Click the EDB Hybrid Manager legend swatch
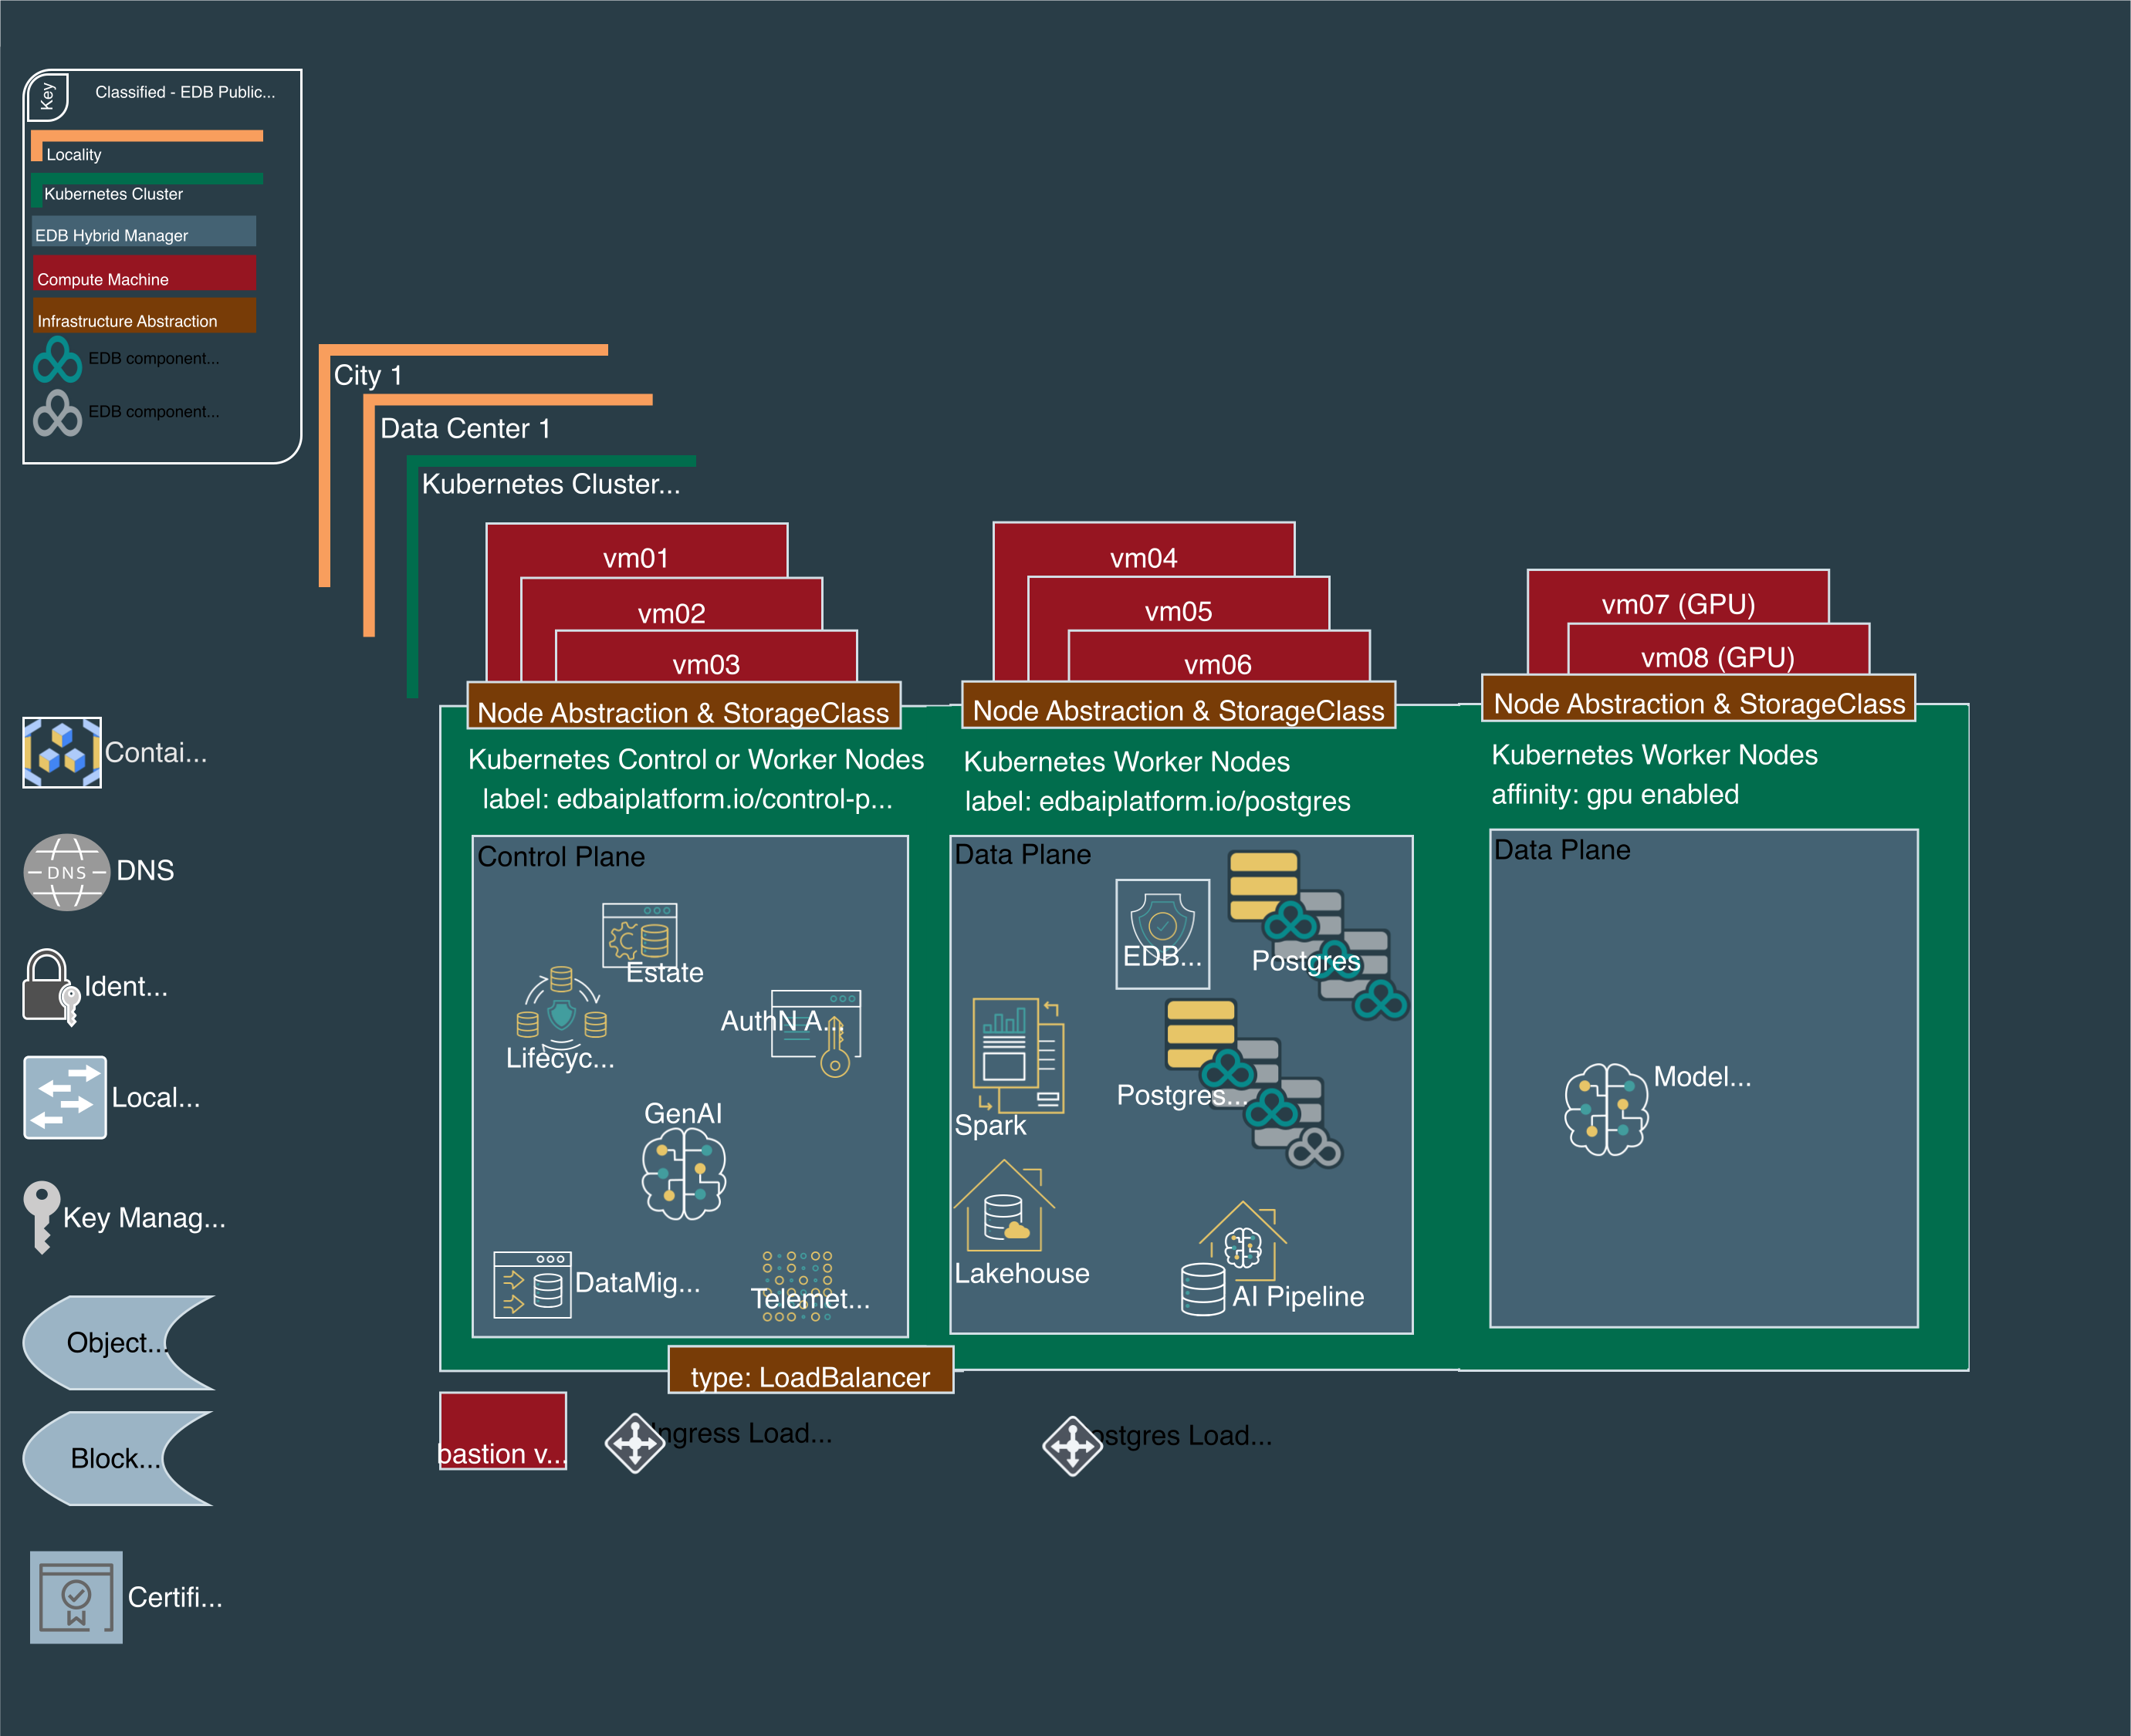 (x=144, y=231)
